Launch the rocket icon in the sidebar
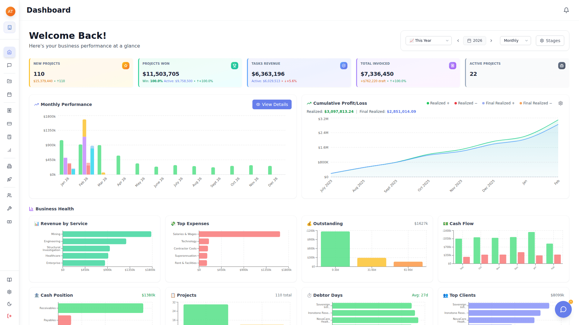 9,179
